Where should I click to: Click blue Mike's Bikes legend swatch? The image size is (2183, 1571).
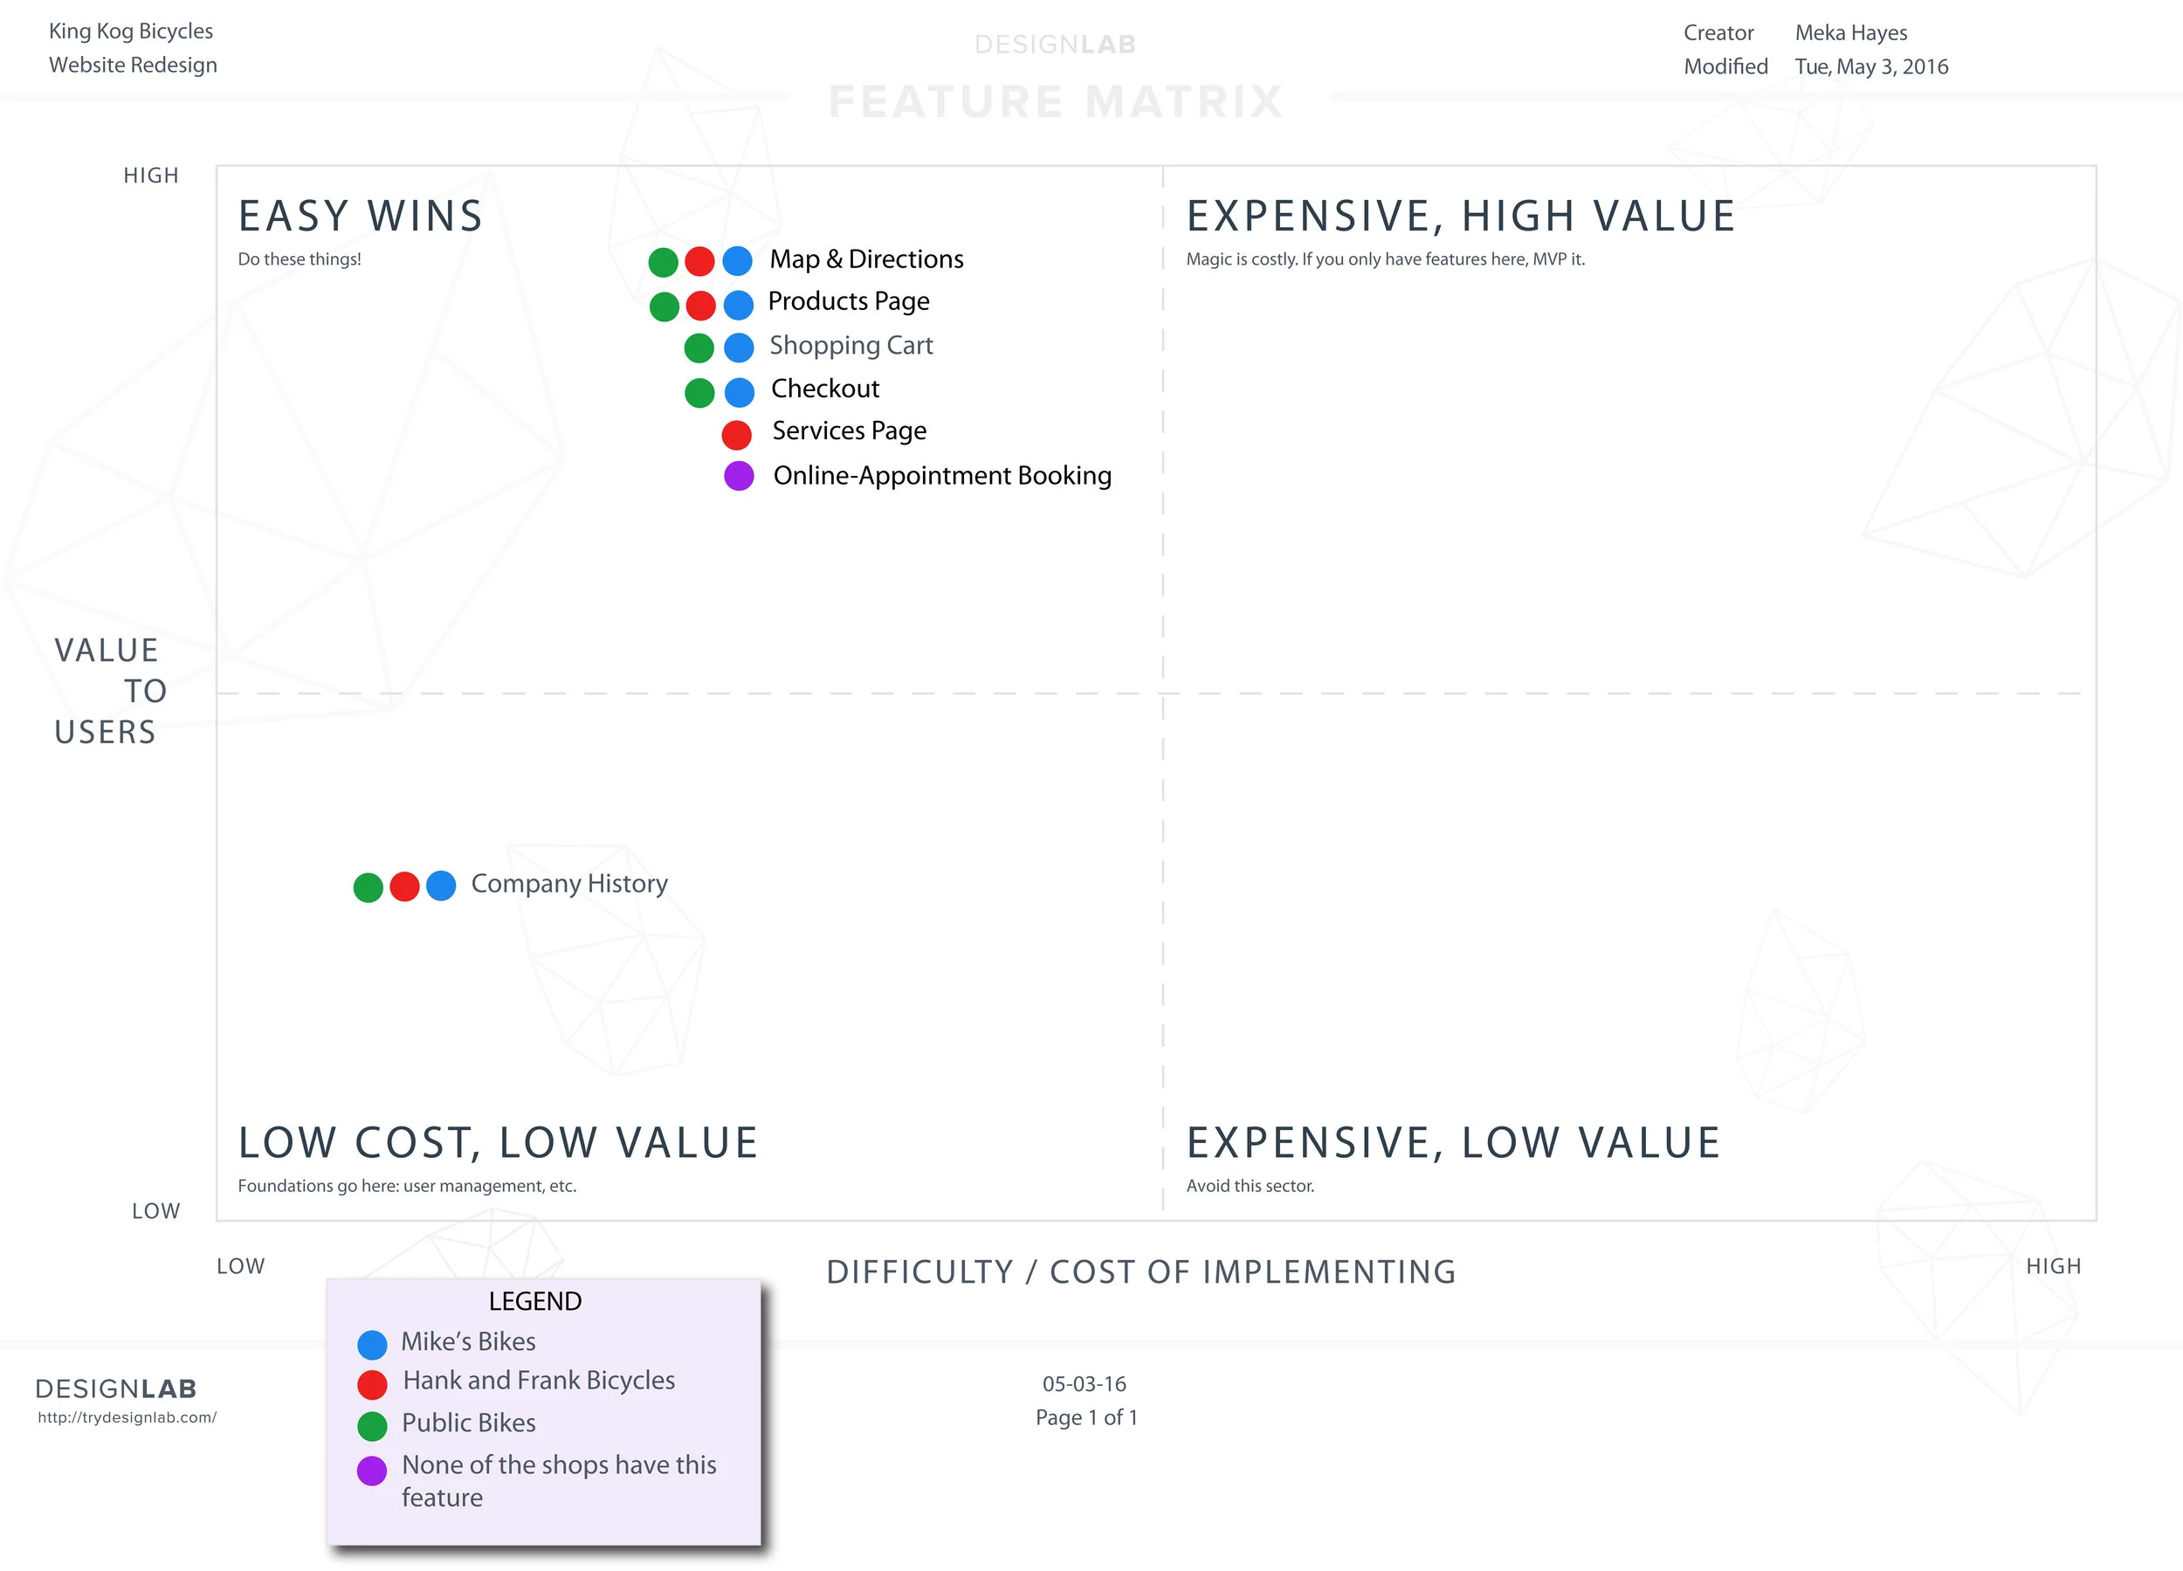point(373,1345)
